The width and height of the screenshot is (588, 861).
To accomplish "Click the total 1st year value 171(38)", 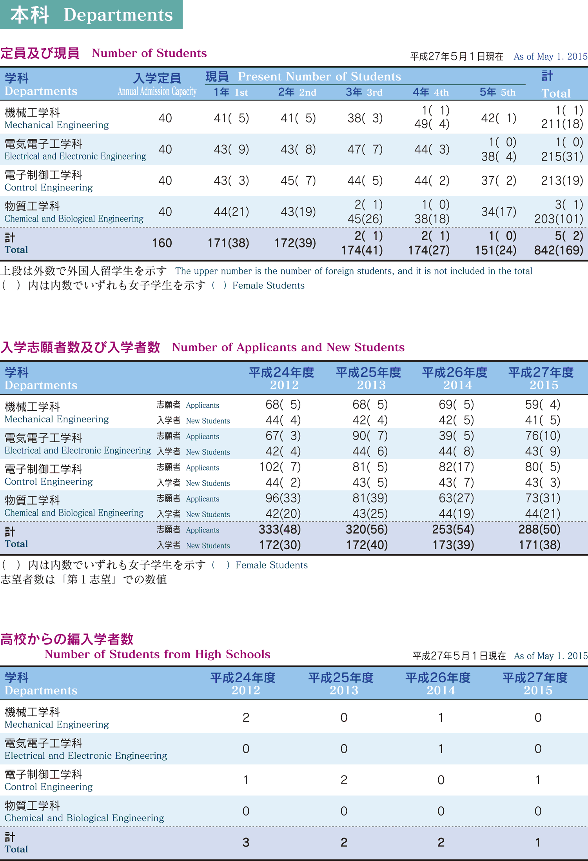I will [228, 243].
